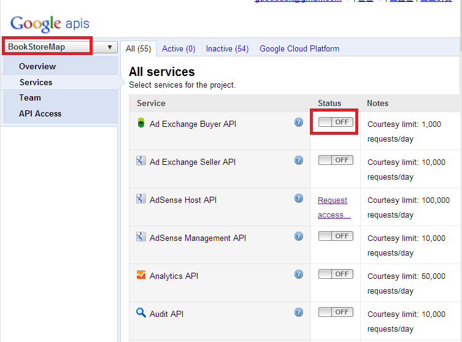462x342 pixels.
Task: Click the Audit API magnifier icon
Action: tap(141, 313)
